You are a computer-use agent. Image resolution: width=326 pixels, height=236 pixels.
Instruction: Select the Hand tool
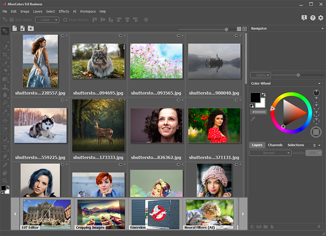click(x=5, y=173)
